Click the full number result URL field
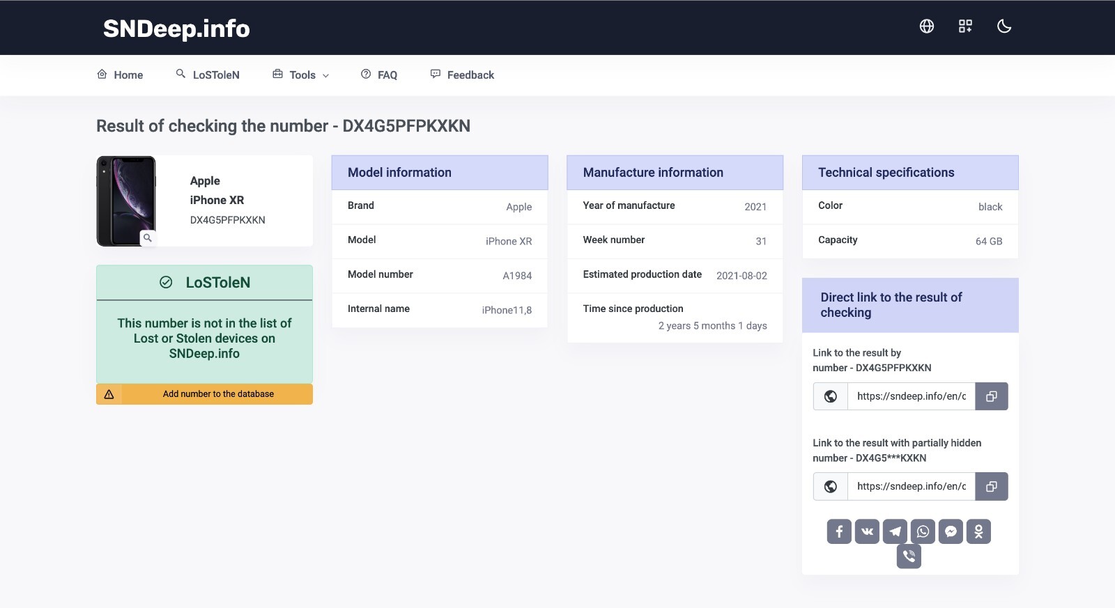 [912, 396]
